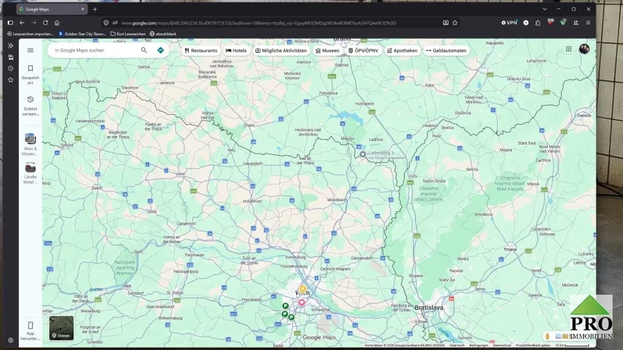Open the red badge extension icon

point(550,22)
